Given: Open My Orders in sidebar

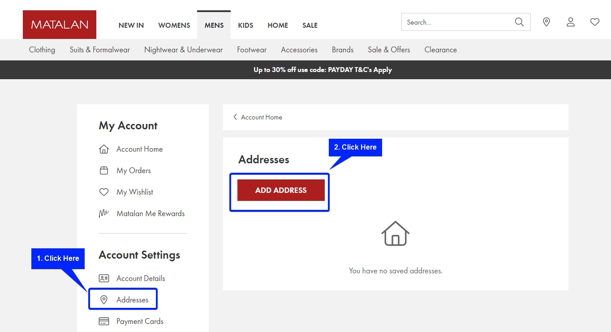Looking at the screenshot, I should coord(133,170).
